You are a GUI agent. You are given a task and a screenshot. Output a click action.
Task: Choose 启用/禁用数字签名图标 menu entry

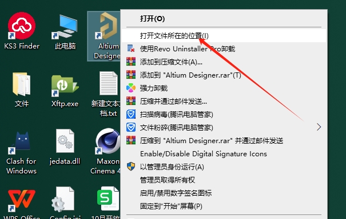224,193
